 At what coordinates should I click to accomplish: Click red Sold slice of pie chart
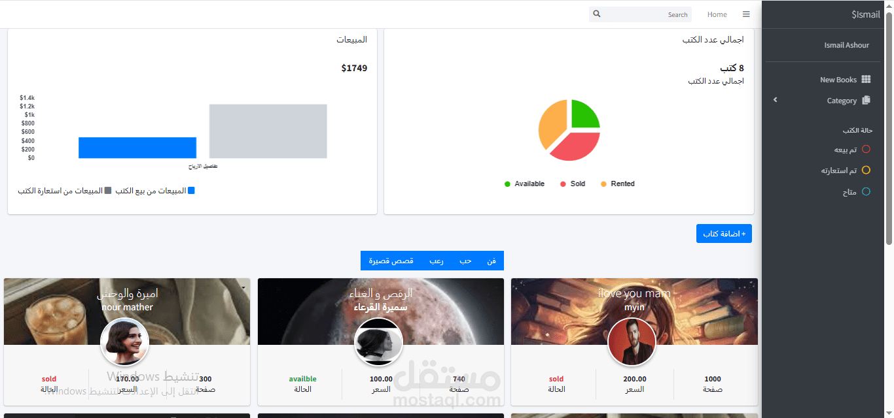(579, 146)
